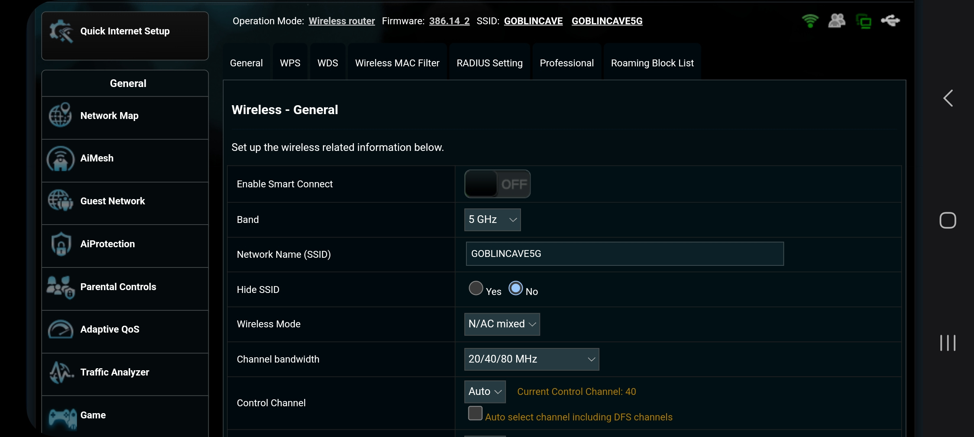The height and width of the screenshot is (437, 974).
Task: Click the Network Name SSID input field
Action: tap(625, 254)
